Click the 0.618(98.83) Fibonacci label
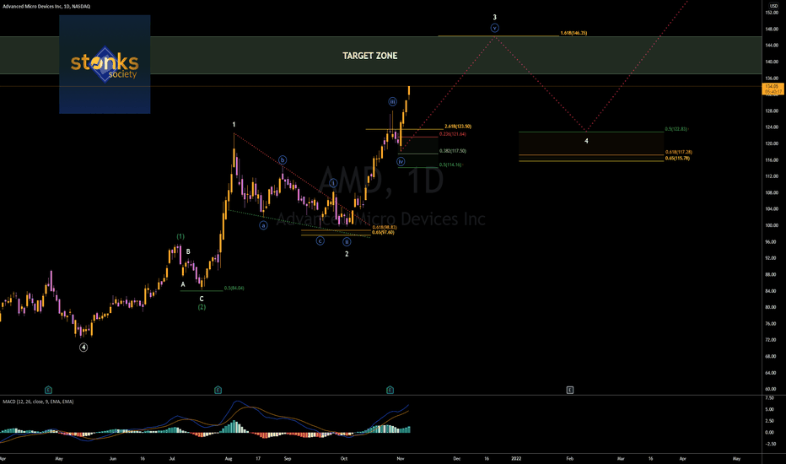Viewport: 786px width, 464px height. coord(385,227)
